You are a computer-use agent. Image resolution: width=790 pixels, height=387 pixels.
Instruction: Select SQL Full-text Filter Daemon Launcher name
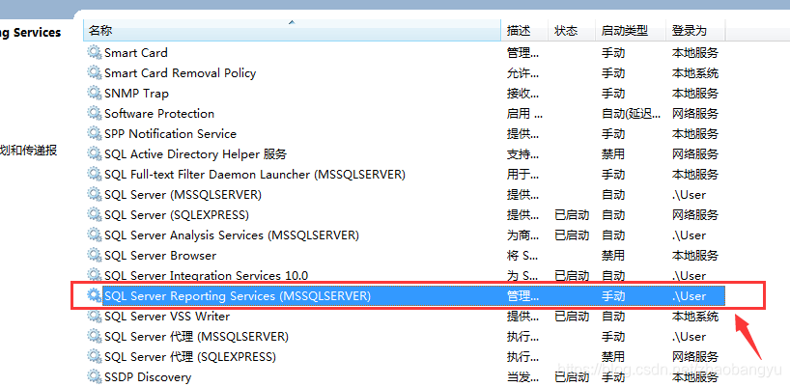pyautogui.click(x=255, y=175)
